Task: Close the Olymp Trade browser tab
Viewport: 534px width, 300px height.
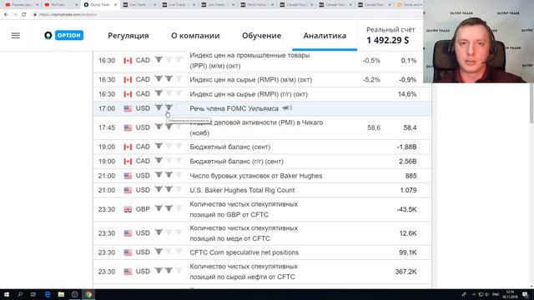Action: click(115, 5)
